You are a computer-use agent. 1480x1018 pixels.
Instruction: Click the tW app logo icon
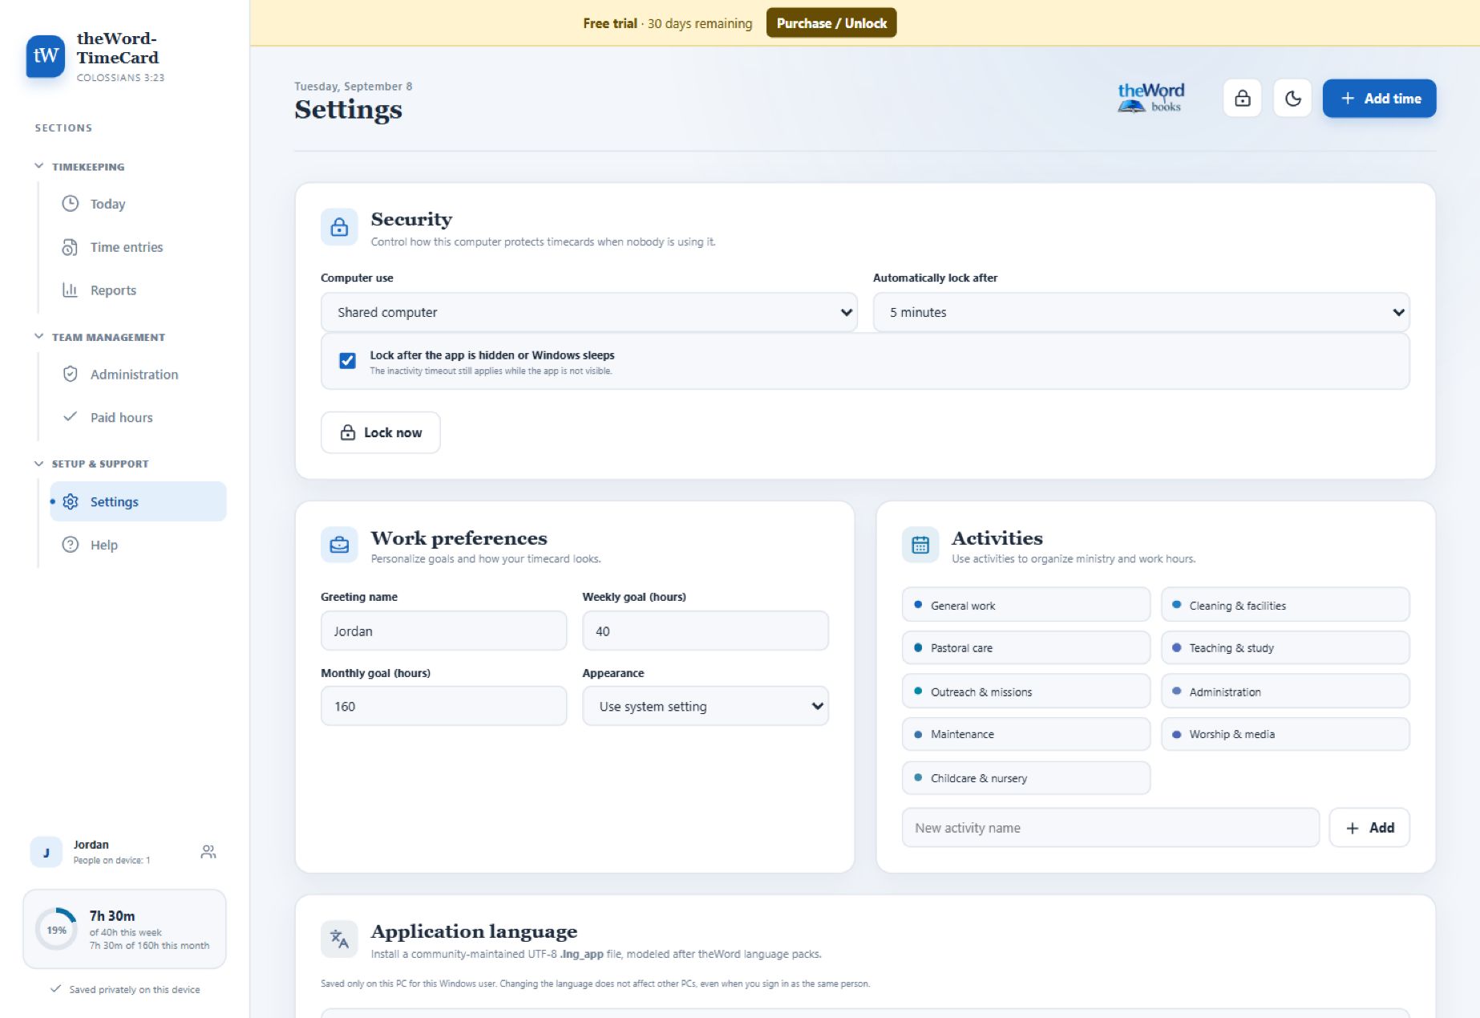point(46,56)
